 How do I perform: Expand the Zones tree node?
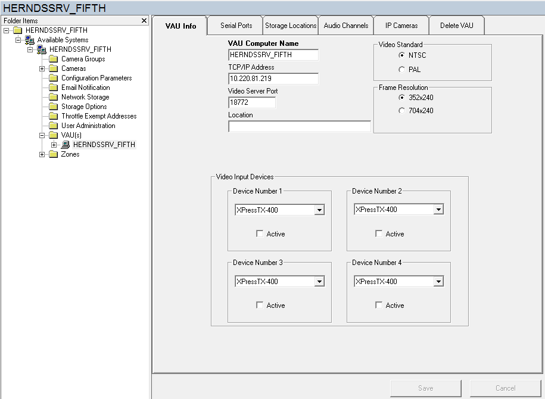click(41, 154)
